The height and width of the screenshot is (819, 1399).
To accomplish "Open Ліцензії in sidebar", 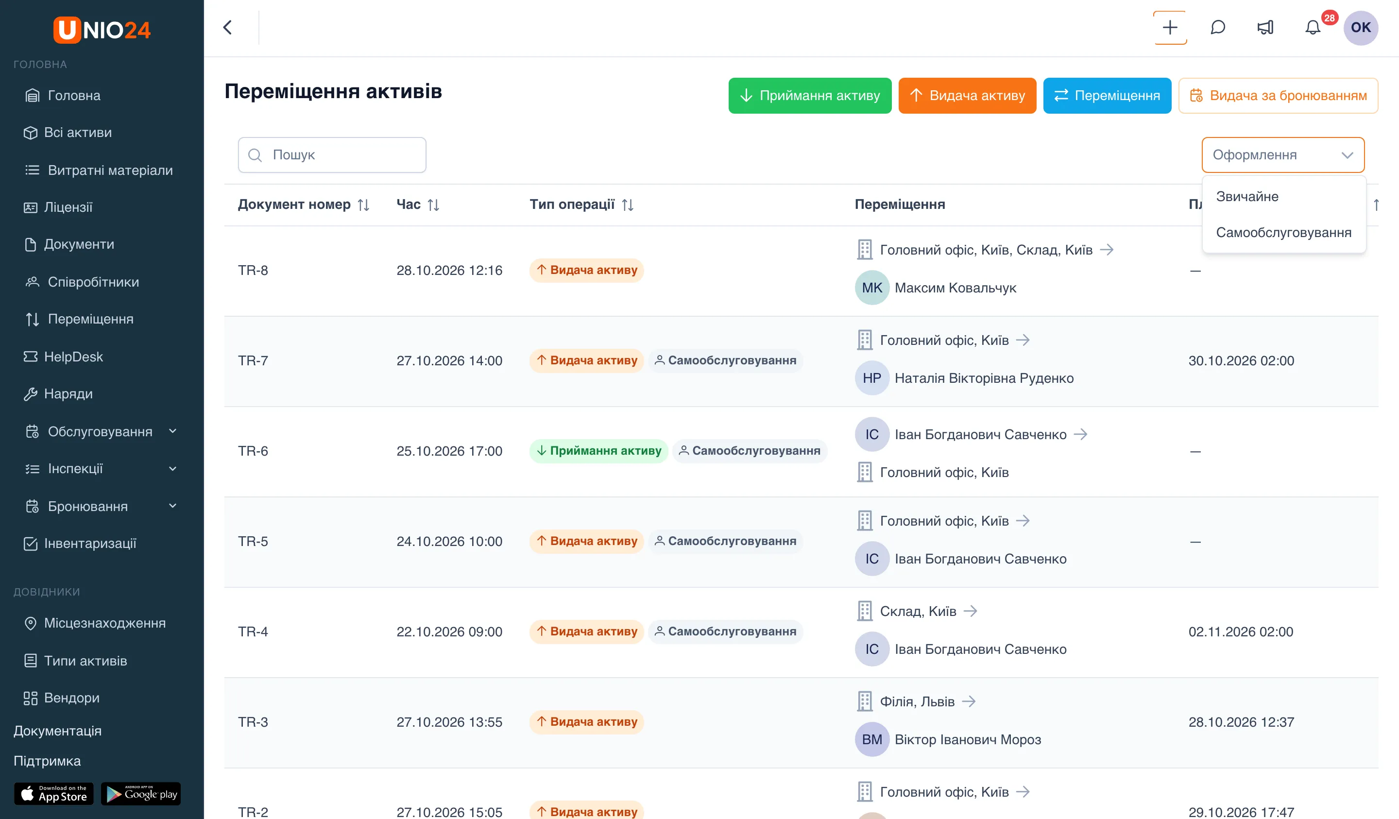I will [x=58, y=207].
